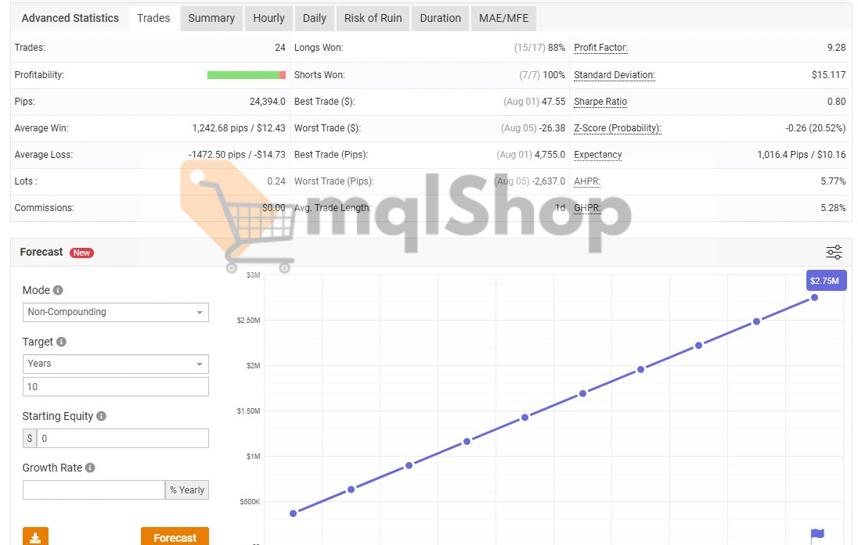Screen dimensions: 858x545
Task: Click the Growth Rate % Yearly field
Action: click(94, 490)
